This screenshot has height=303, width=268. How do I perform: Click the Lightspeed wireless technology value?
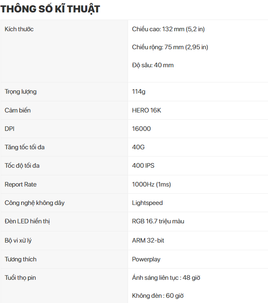[x=147, y=203]
